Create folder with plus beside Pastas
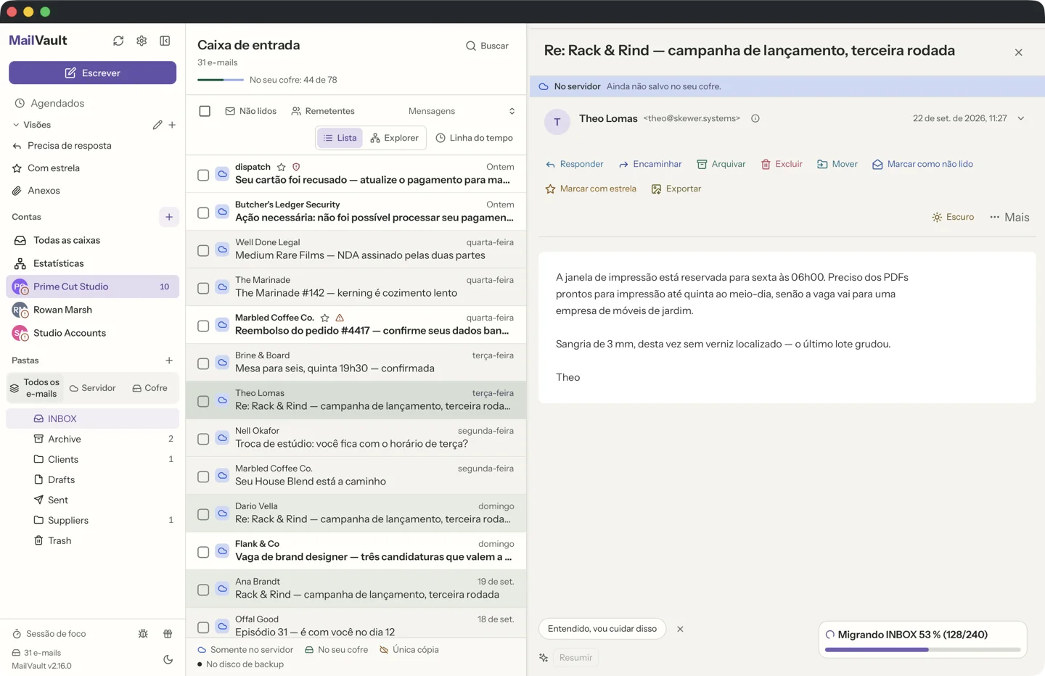 (169, 360)
